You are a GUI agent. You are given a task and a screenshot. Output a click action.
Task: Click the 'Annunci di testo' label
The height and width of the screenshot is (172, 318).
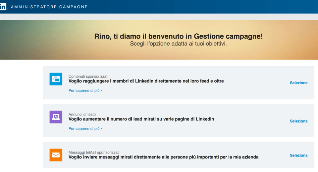click(x=82, y=114)
